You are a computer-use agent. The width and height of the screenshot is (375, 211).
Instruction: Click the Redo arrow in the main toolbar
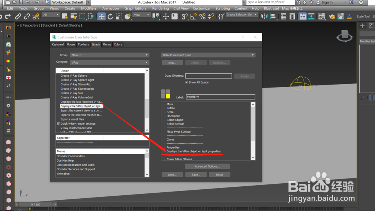pos(8,16)
